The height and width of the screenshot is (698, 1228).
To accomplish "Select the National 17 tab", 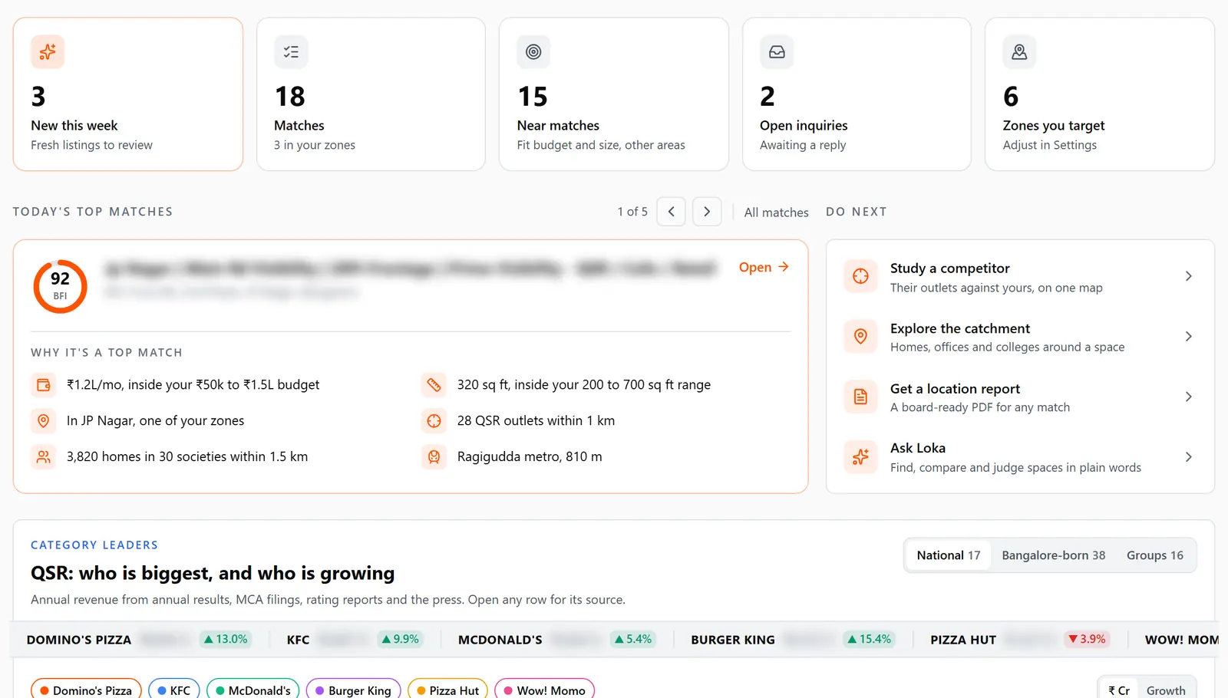I will pyautogui.click(x=949, y=555).
